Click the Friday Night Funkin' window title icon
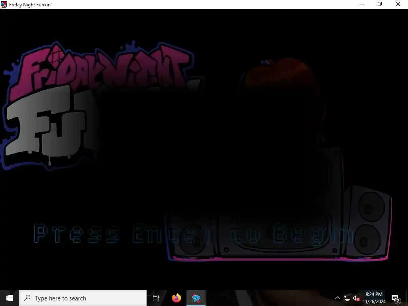Image resolution: width=408 pixels, height=306 pixels. 4,4
